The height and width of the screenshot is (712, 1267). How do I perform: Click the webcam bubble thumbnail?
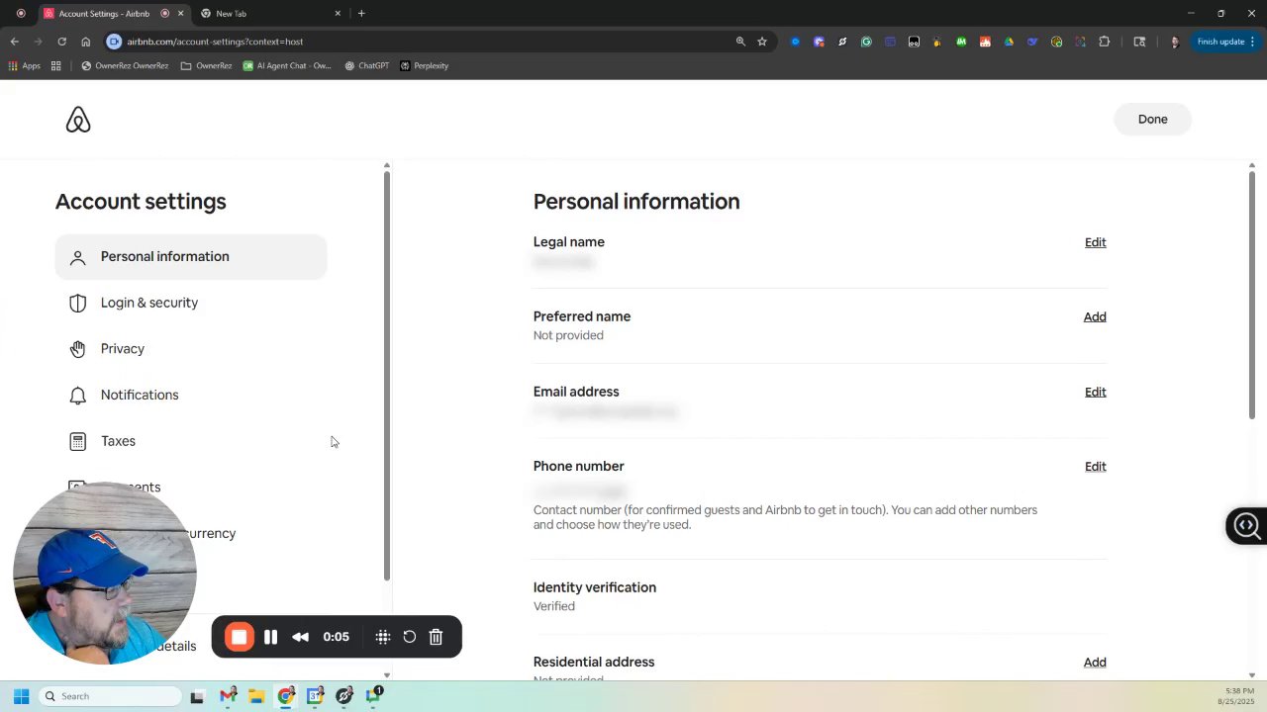click(105, 574)
